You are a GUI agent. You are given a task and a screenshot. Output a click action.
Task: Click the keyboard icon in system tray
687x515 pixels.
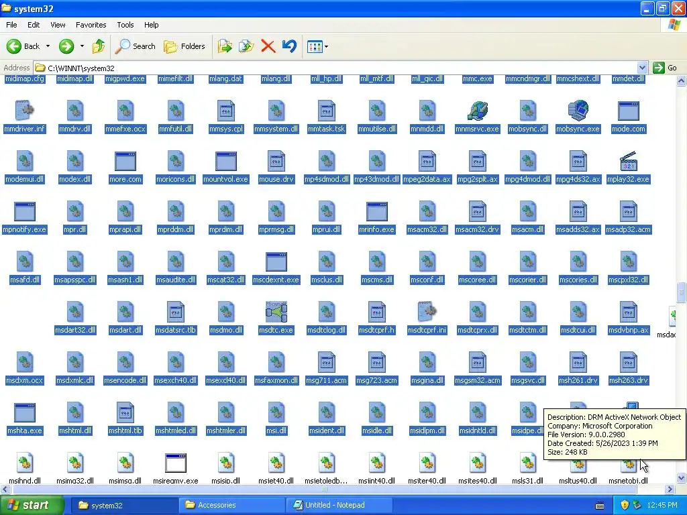(600, 506)
